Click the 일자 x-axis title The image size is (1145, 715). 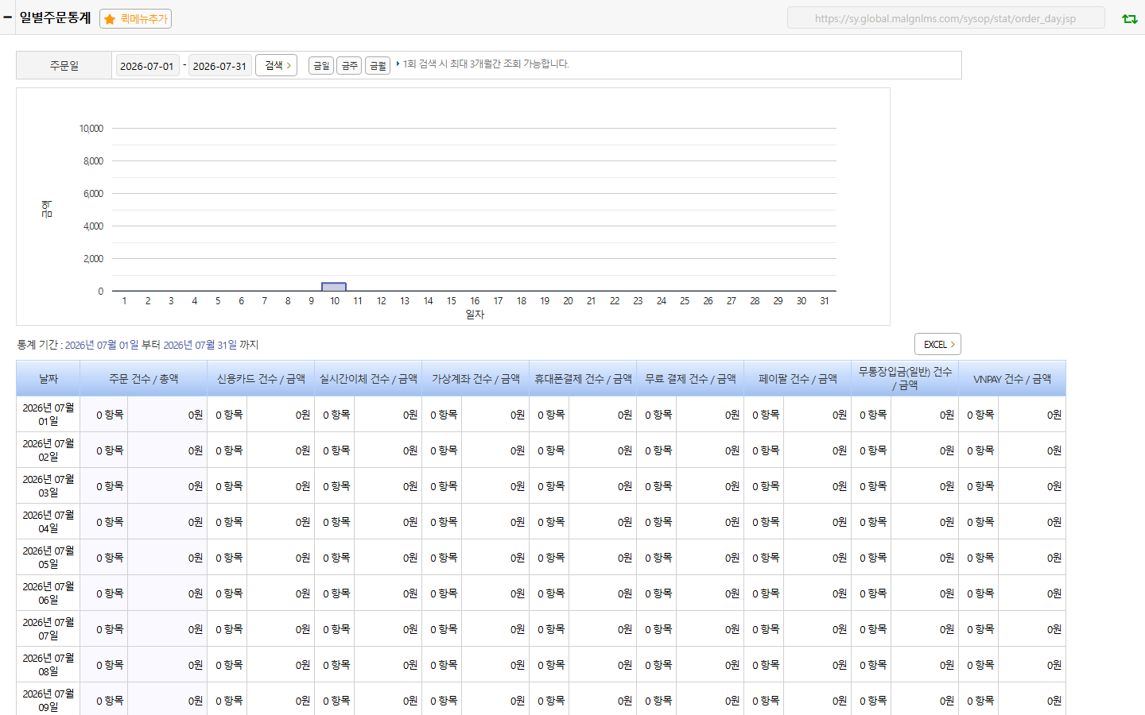[475, 315]
